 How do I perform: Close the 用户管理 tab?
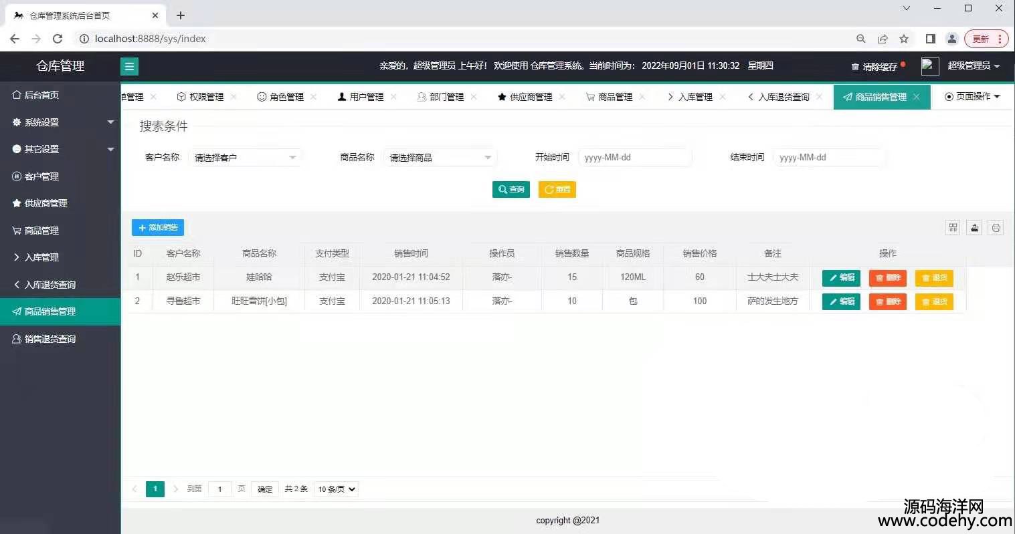393,97
